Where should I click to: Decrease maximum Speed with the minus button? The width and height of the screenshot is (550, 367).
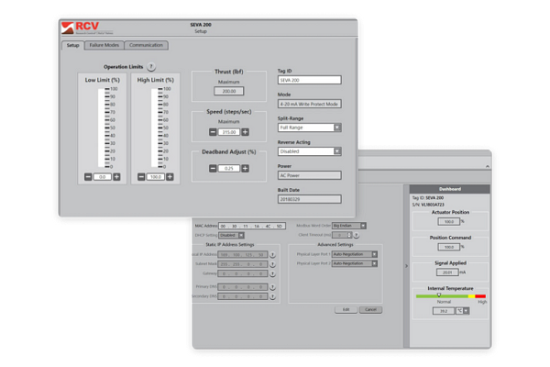(213, 132)
